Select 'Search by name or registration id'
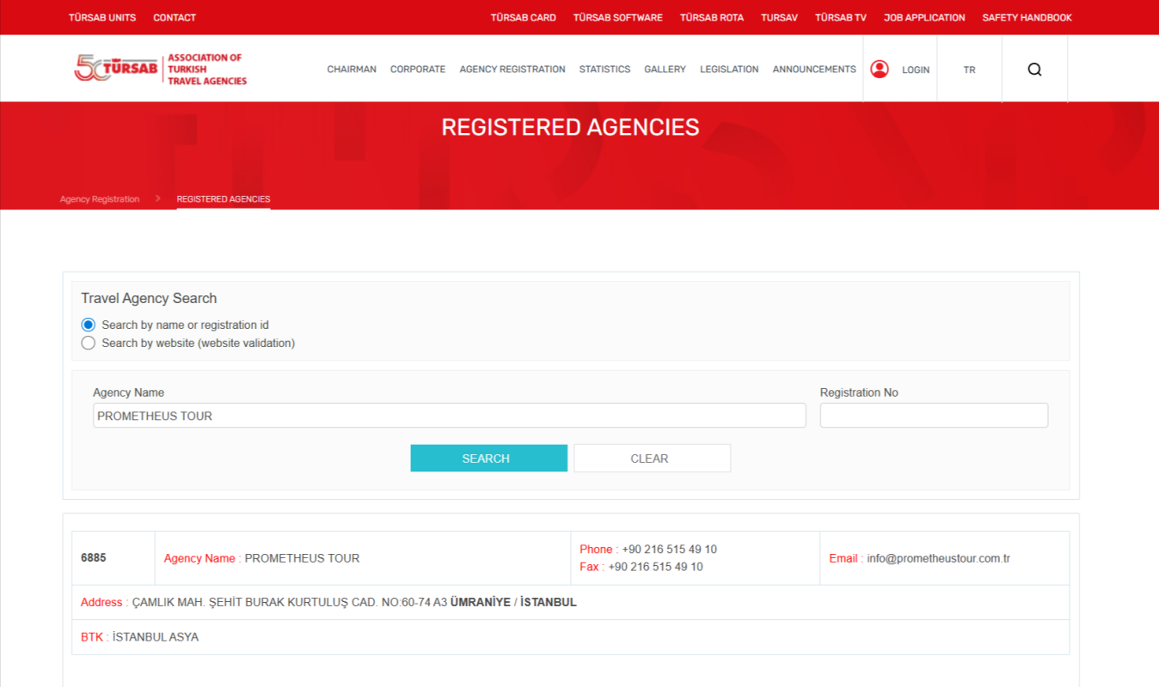The image size is (1159, 687). pos(89,325)
